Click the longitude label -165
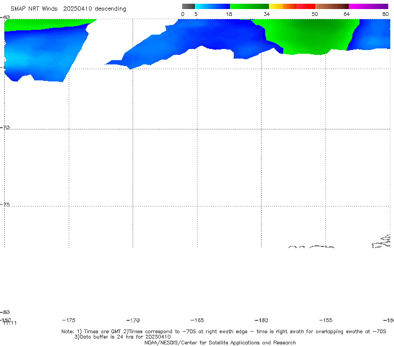Viewport: 394px width, 346px height. point(197,320)
